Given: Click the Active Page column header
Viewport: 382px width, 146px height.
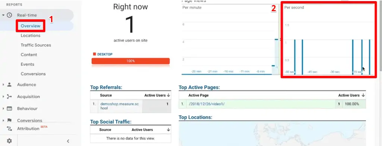Looking at the screenshot, I should tap(198, 95).
